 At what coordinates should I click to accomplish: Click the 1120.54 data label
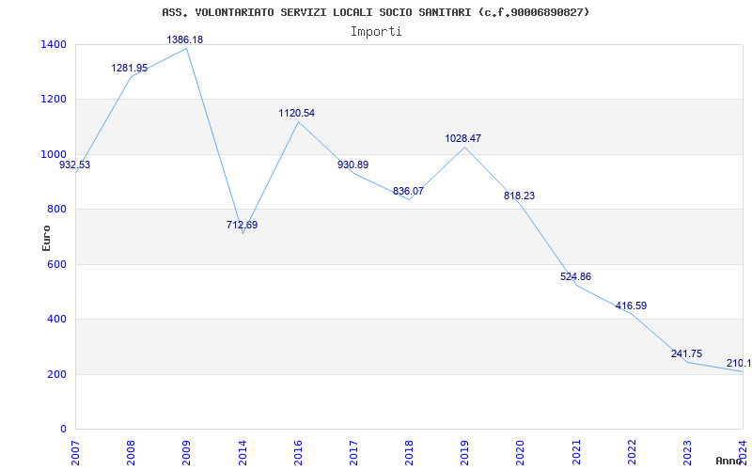click(297, 113)
